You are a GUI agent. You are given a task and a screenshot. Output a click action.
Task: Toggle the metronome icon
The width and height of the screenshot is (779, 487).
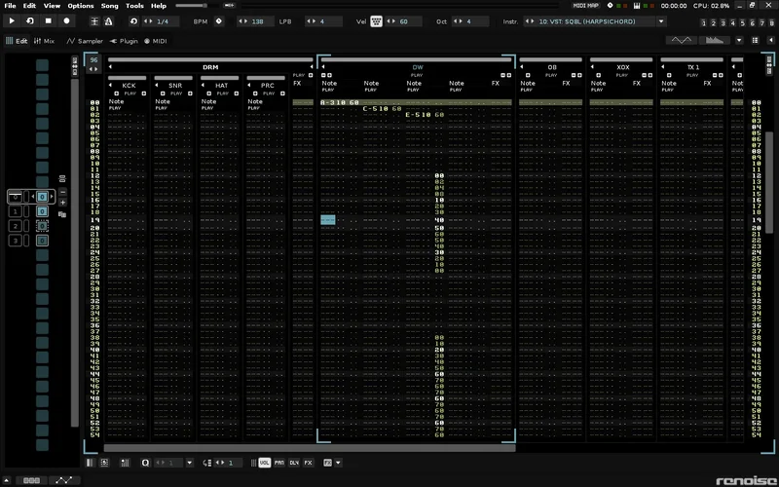(108, 20)
